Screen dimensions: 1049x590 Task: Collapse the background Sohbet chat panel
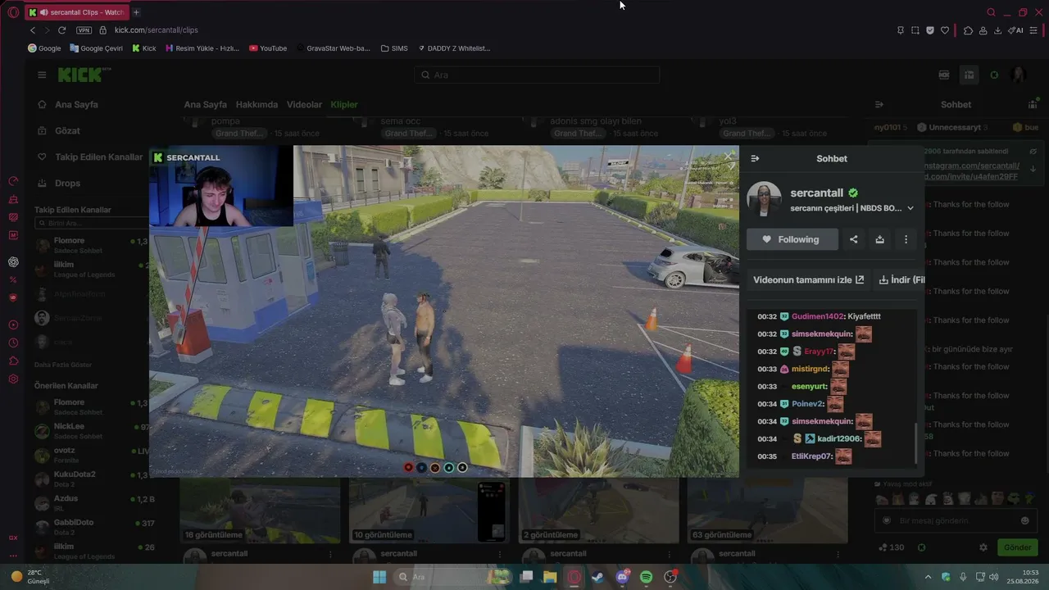tap(879, 105)
